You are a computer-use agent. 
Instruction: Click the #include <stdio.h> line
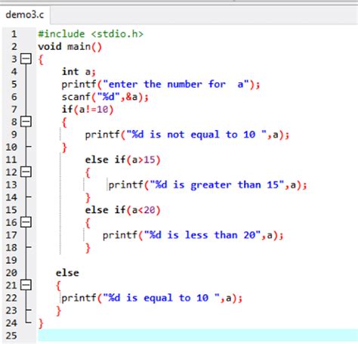(x=91, y=34)
